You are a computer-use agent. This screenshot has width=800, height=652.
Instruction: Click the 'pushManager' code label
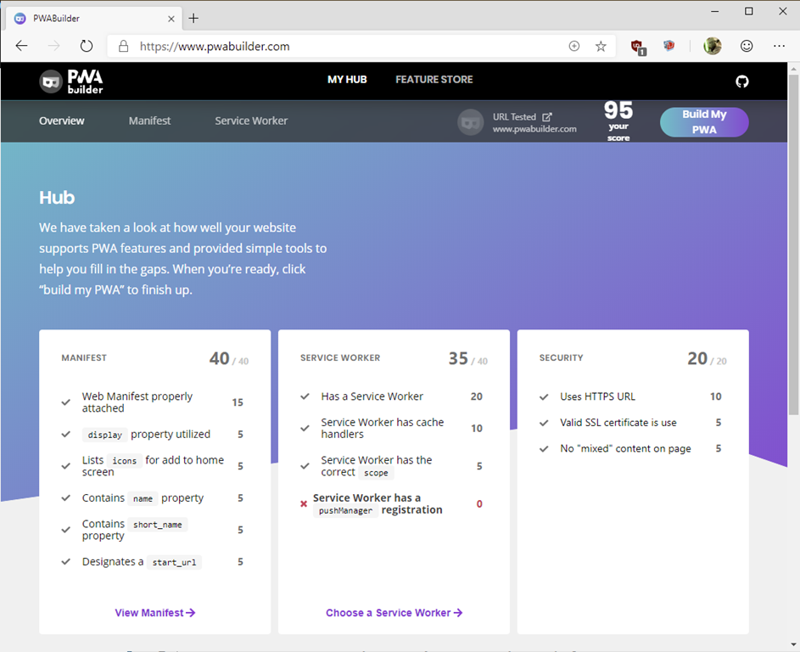point(345,510)
